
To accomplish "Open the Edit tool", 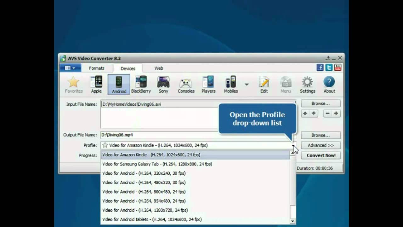I will coord(264,84).
